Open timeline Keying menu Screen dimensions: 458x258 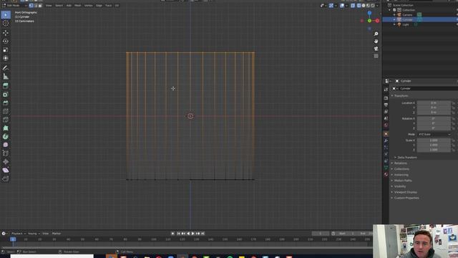(34, 234)
